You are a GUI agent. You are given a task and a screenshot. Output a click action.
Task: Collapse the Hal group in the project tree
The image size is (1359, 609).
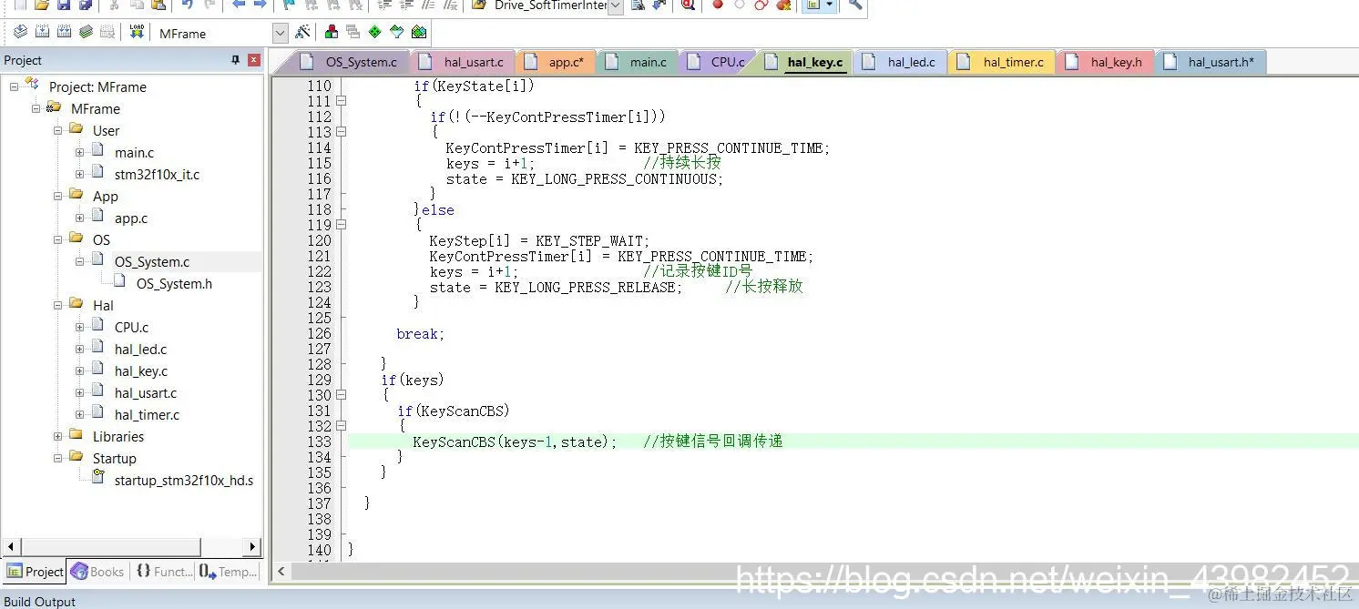click(x=57, y=305)
